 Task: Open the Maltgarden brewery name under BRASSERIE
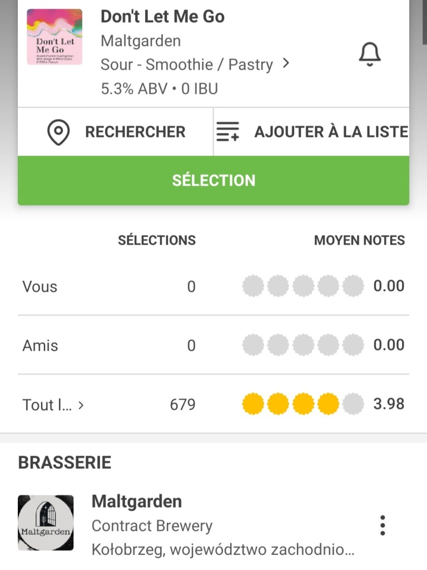136,501
